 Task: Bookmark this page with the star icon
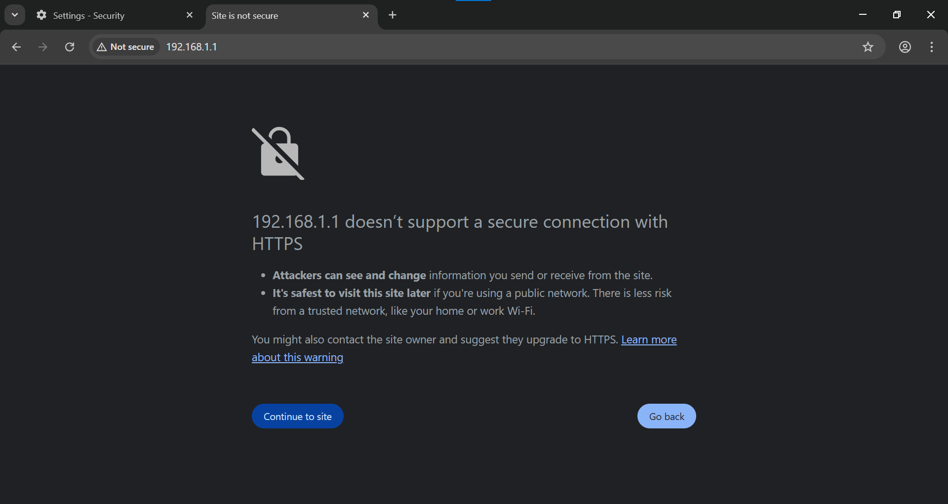[868, 47]
